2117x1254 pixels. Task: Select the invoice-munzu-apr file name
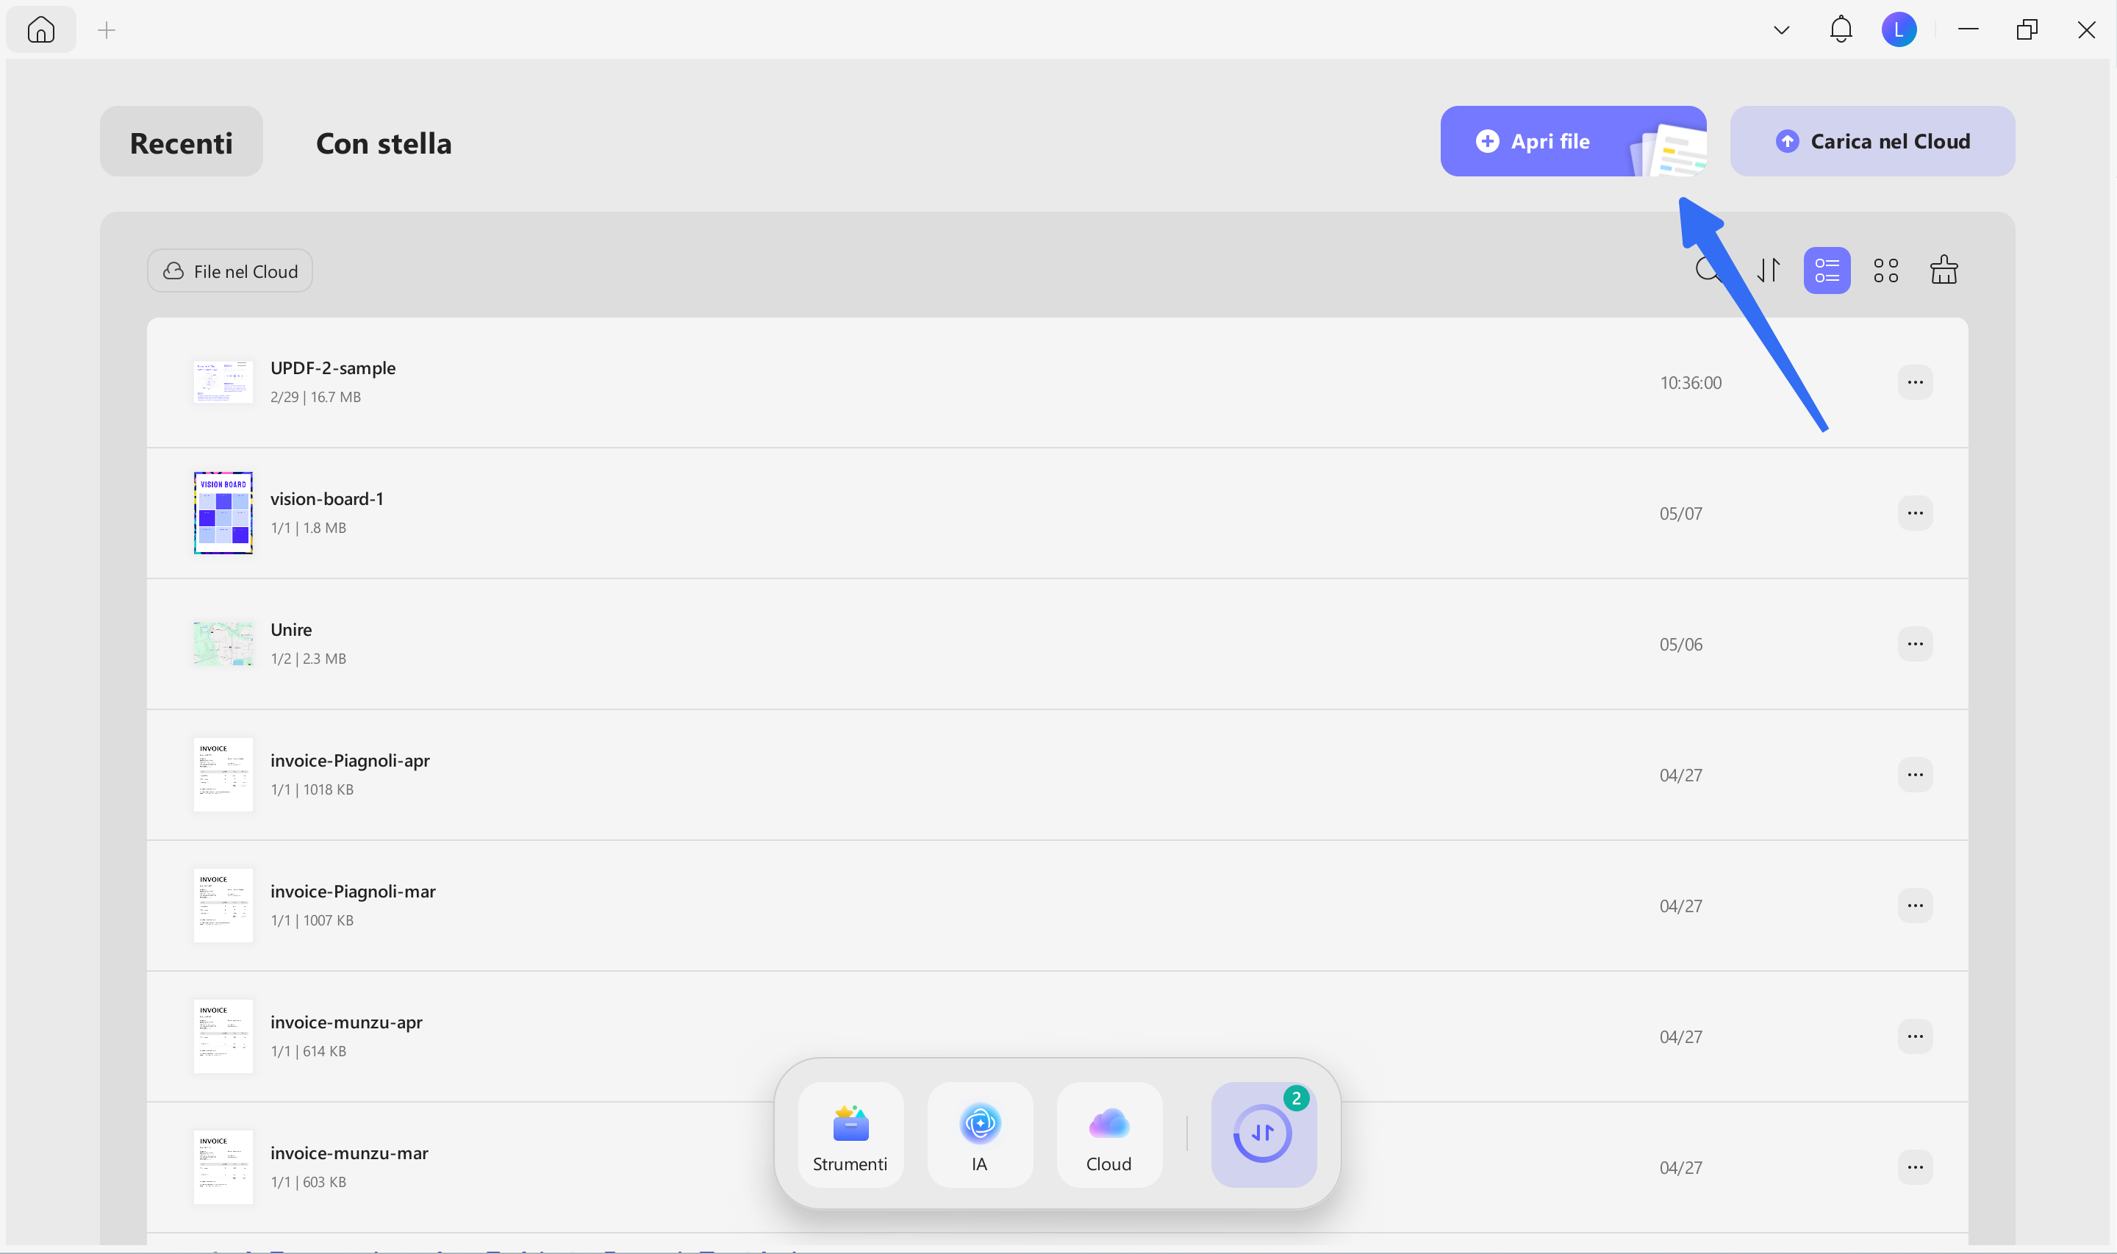click(x=346, y=1022)
